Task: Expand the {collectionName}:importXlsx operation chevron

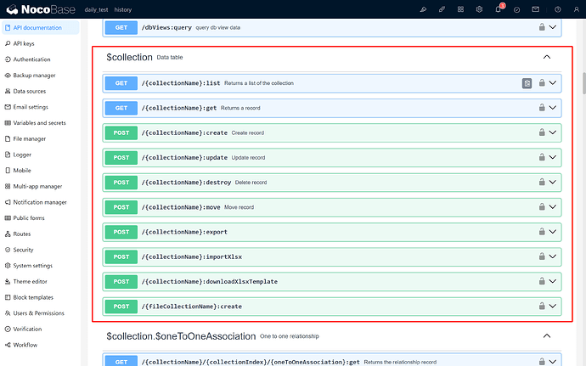Action: 553,256
